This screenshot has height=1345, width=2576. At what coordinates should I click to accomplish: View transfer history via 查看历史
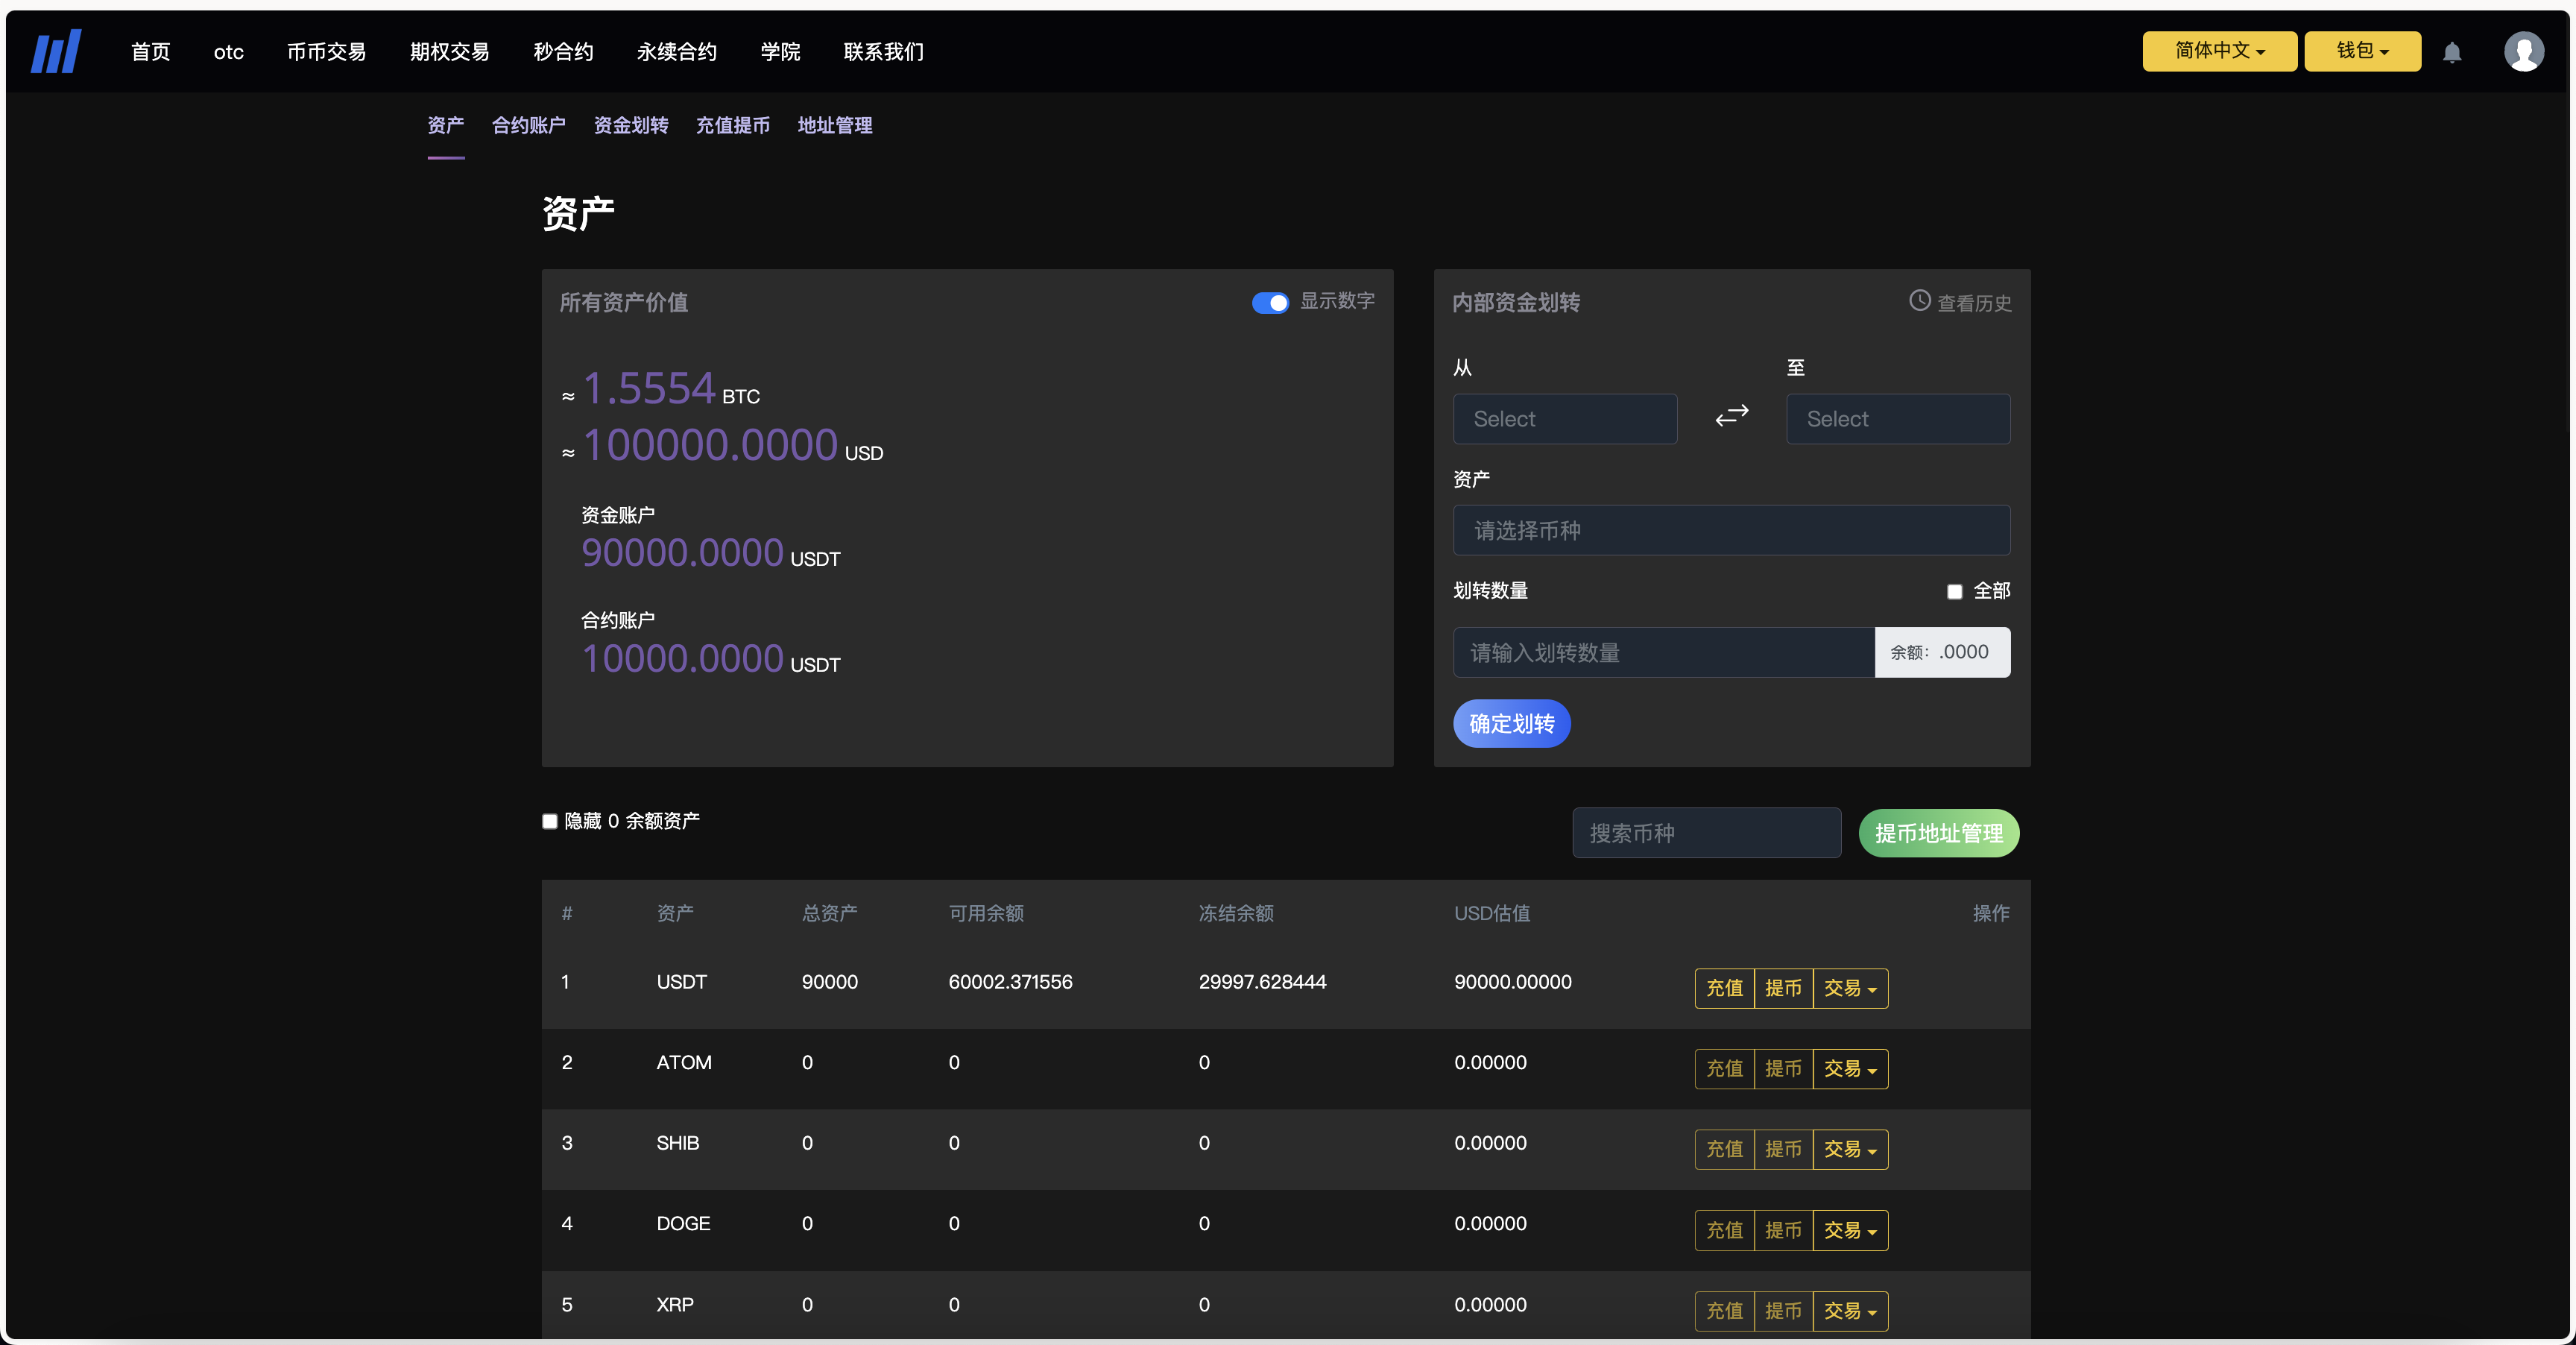point(1975,303)
